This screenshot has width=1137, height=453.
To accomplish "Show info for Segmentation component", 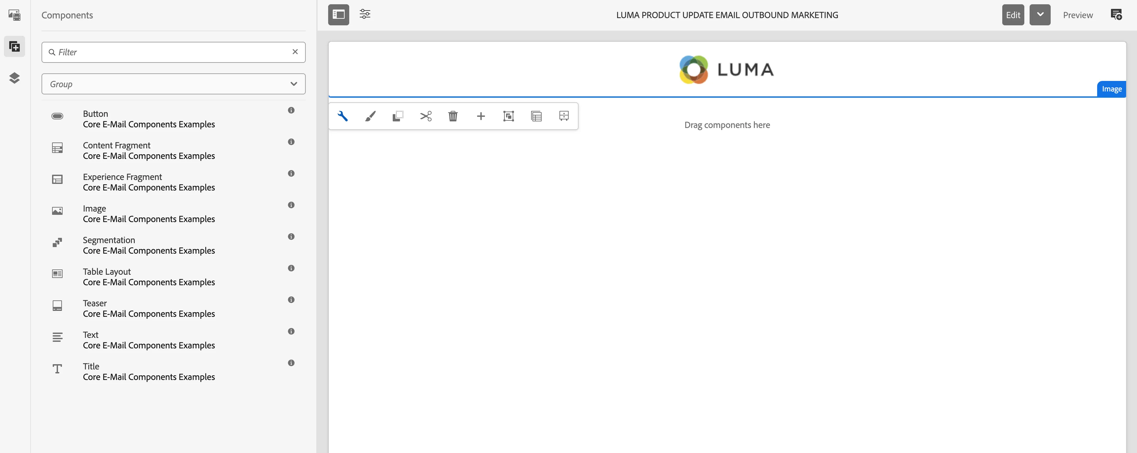I will (x=291, y=237).
